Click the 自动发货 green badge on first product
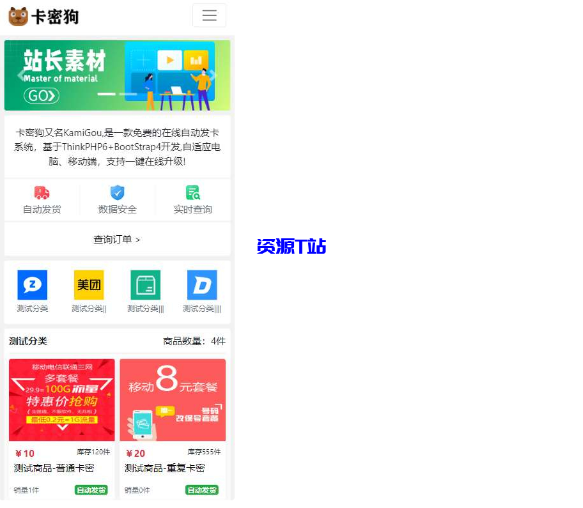Screen dimensions: 583x508 click(x=91, y=489)
